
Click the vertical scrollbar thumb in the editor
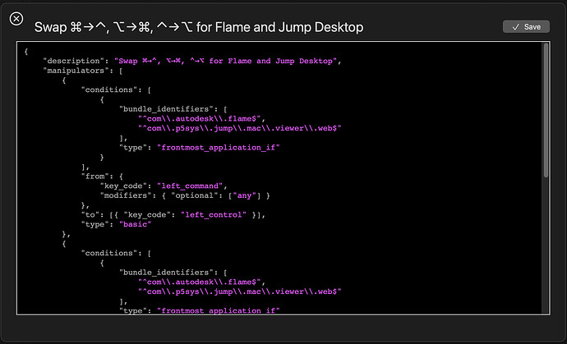tap(546, 111)
